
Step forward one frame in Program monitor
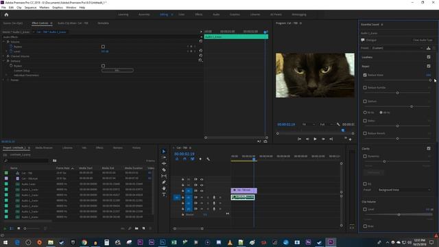click(323, 139)
